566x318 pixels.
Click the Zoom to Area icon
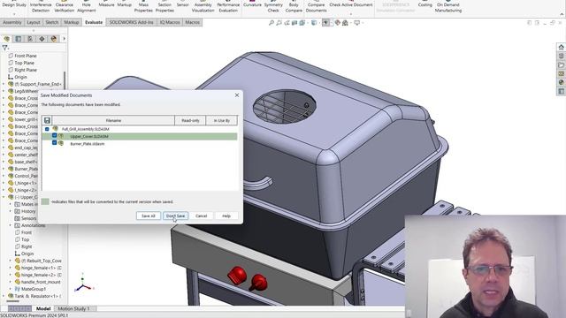tap(279, 23)
